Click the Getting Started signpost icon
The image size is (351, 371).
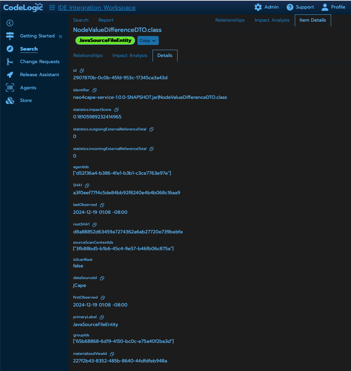(10, 36)
